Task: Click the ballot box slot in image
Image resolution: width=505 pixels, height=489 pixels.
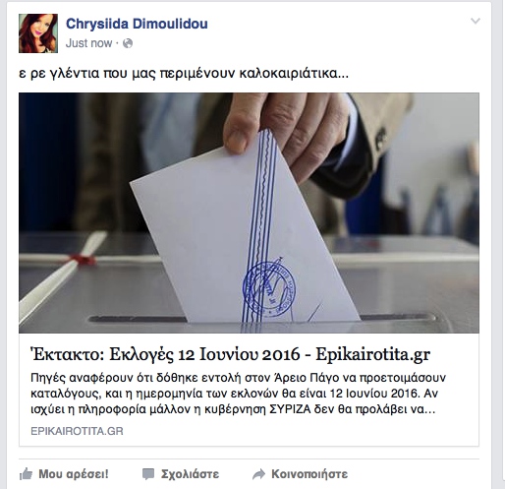Action: [x=262, y=319]
